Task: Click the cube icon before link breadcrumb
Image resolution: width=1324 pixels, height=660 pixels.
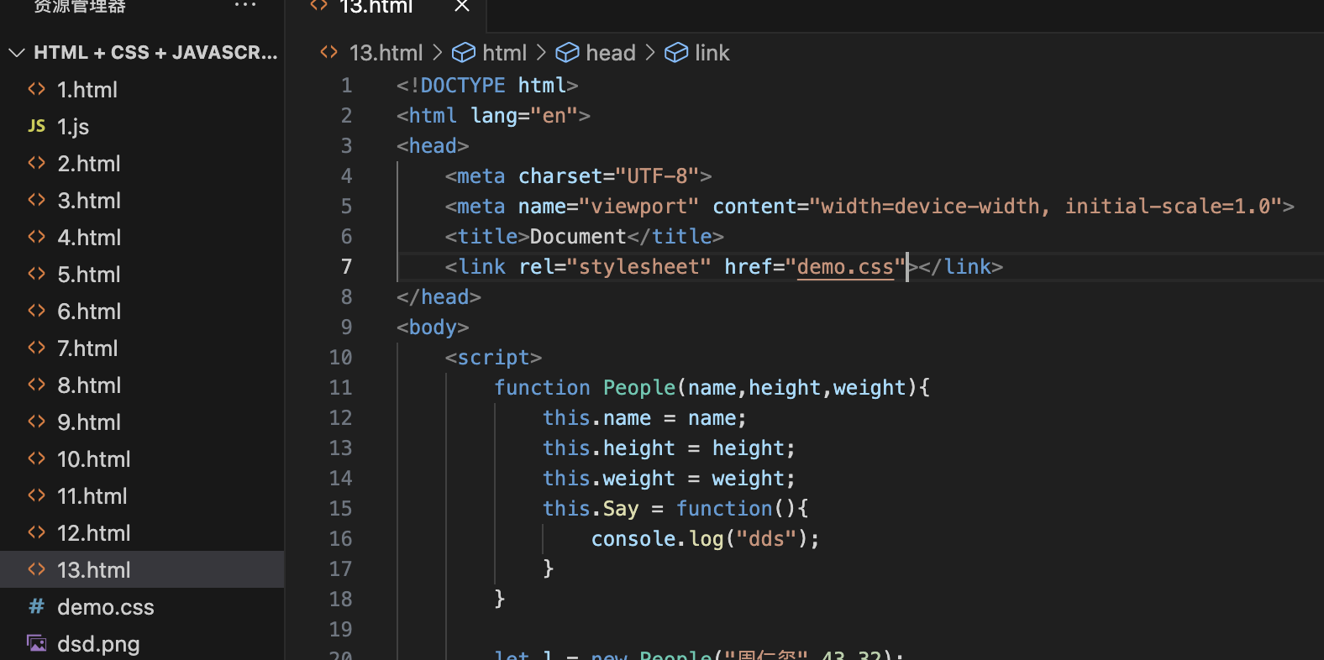Action: pos(676,53)
